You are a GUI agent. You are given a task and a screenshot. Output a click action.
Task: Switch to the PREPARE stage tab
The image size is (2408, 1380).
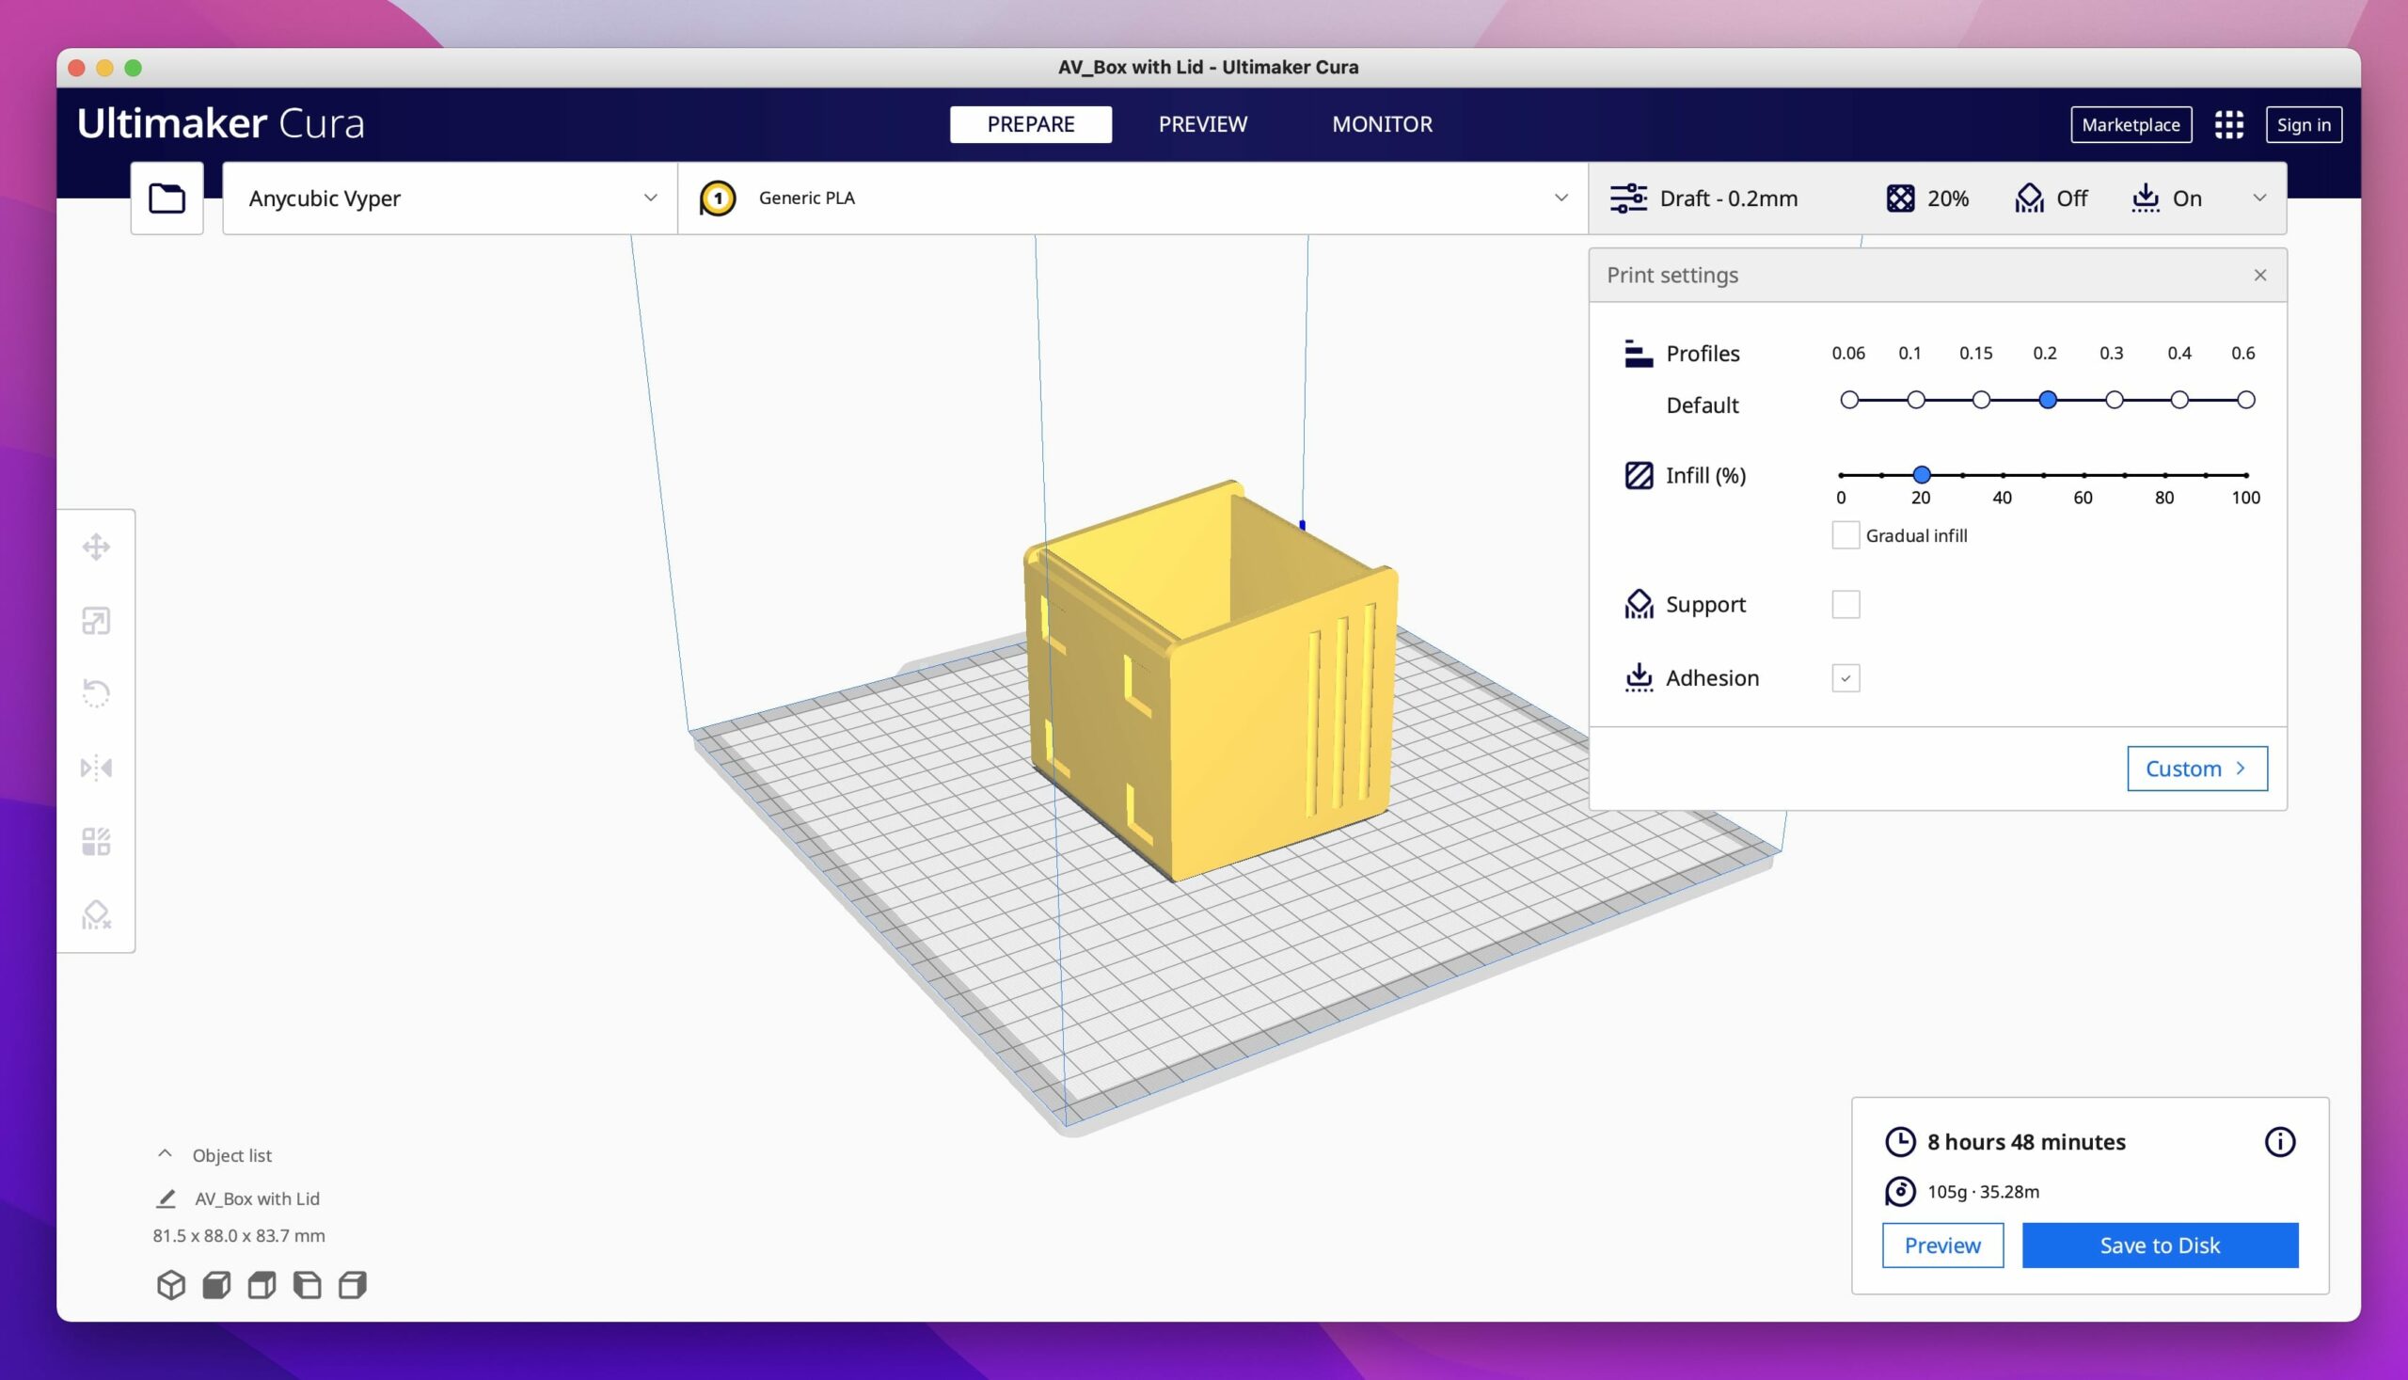pyautogui.click(x=1030, y=124)
